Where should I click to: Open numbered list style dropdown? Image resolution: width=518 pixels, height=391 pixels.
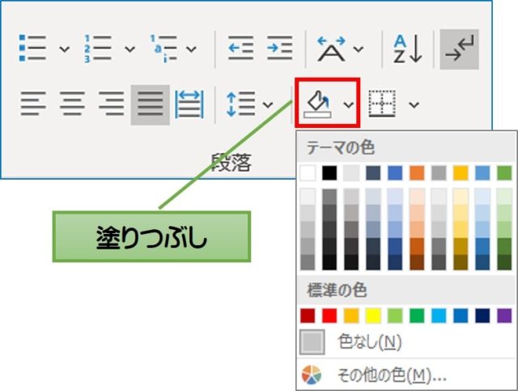tap(129, 49)
